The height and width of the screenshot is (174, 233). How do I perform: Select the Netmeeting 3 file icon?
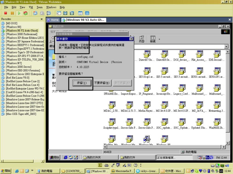pos(217,107)
